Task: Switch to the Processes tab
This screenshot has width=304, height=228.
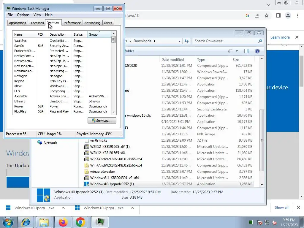Action: pos(37,23)
